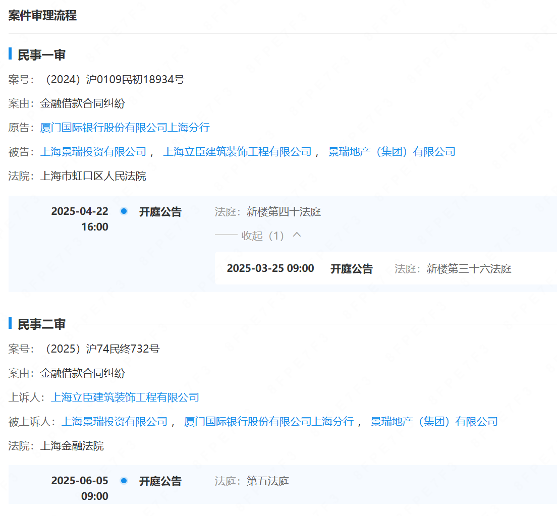Click 开庭公告 entry dated 2025-03-25 09:00

(351, 268)
